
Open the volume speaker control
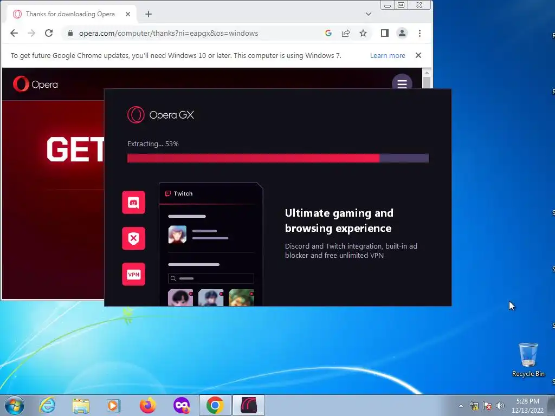tap(500, 406)
